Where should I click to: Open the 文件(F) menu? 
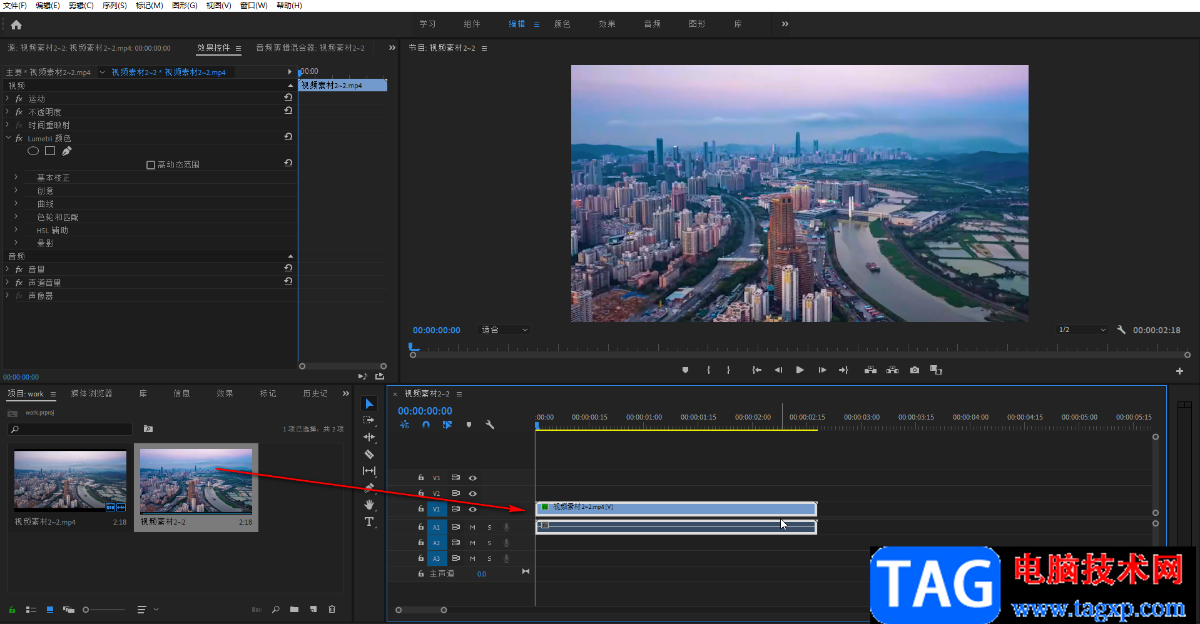click(15, 6)
